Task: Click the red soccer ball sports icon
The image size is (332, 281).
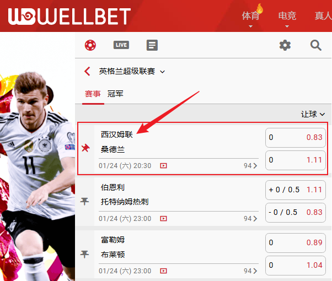Action: tap(90, 45)
